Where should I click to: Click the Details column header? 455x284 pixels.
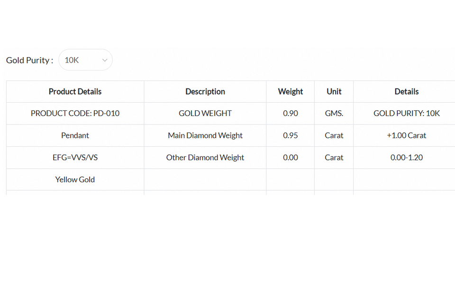click(406, 91)
